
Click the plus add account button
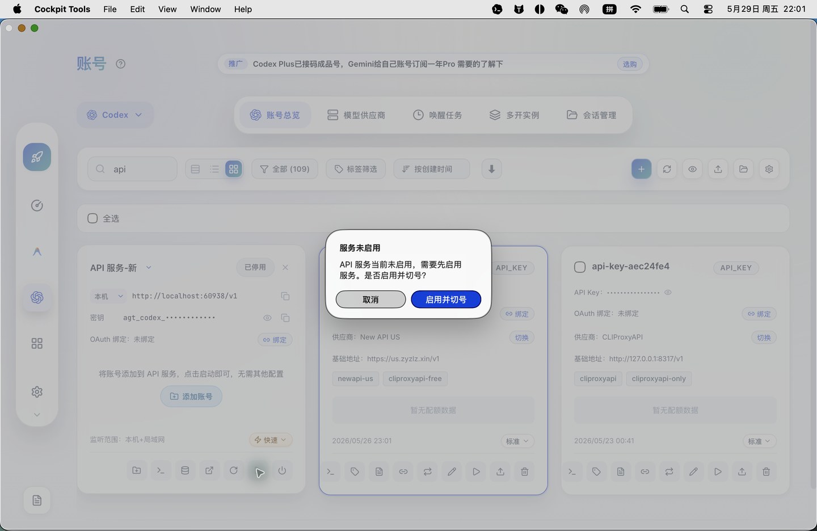click(641, 169)
